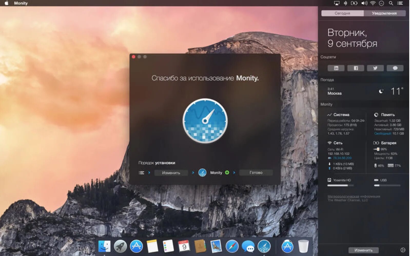The image size is (410, 256).
Task: Click the moon weather icon for Москва
Action: (x=381, y=91)
